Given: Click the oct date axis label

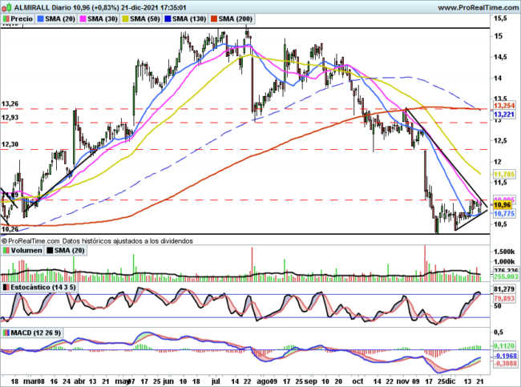Looking at the screenshot, I should tap(357, 381).
